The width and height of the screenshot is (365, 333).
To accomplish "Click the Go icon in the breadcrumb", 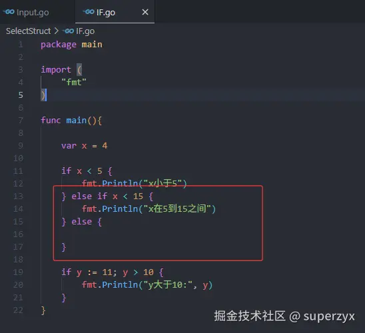I will pos(69,31).
